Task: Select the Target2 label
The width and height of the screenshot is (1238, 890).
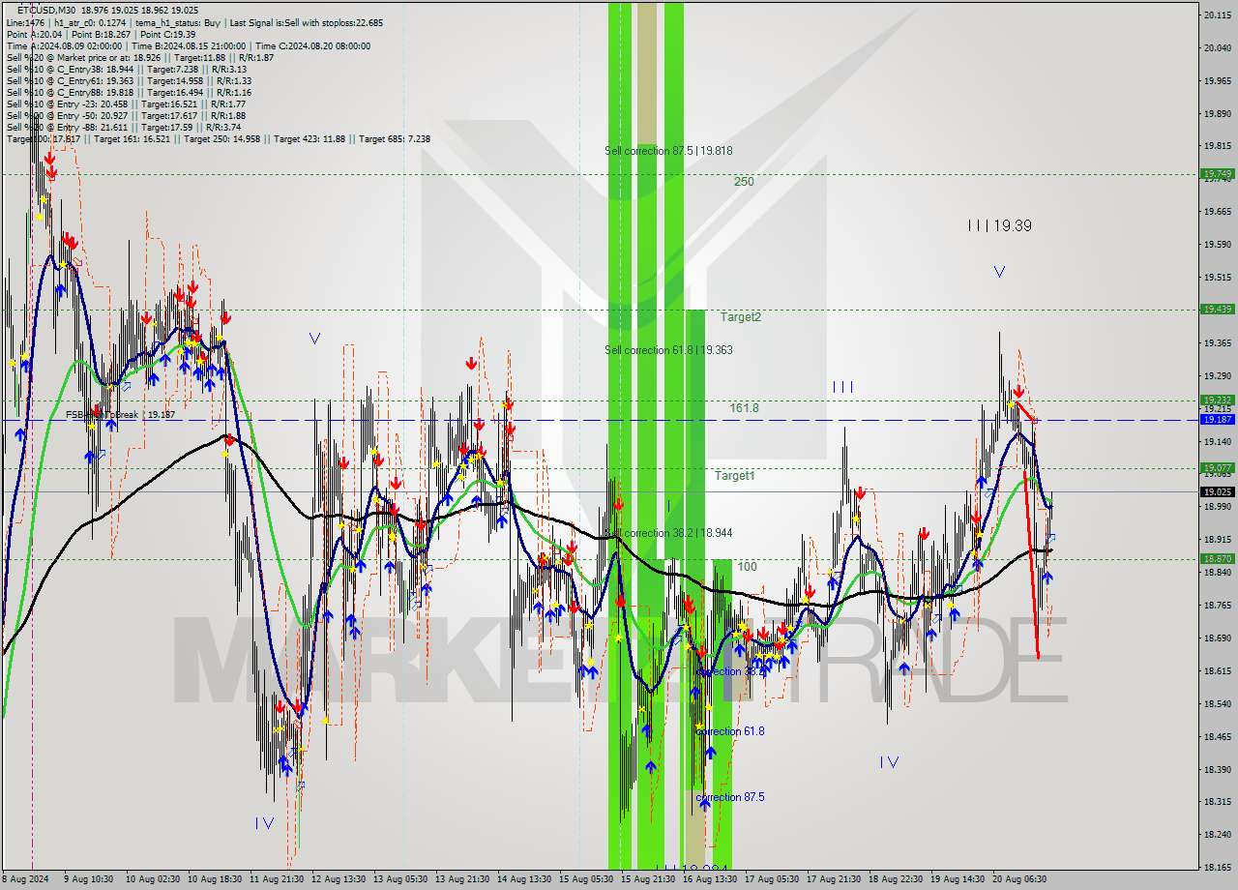Action: click(x=740, y=317)
